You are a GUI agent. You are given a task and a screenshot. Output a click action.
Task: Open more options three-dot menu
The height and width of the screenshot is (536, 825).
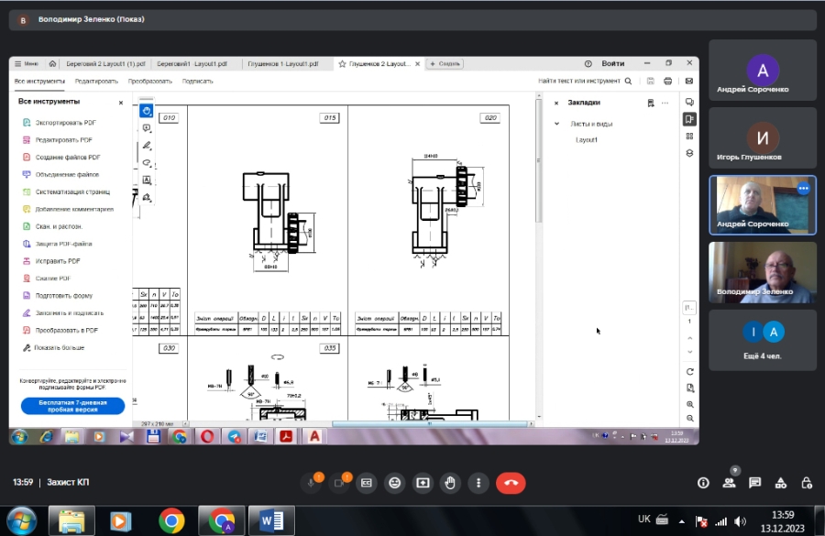point(477,482)
